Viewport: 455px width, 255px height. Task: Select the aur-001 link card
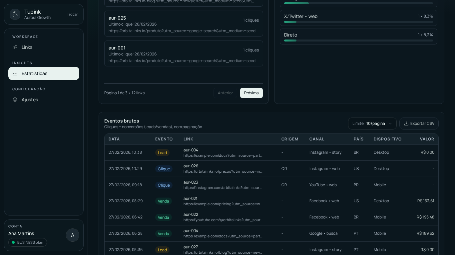click(x=184, y=53)
